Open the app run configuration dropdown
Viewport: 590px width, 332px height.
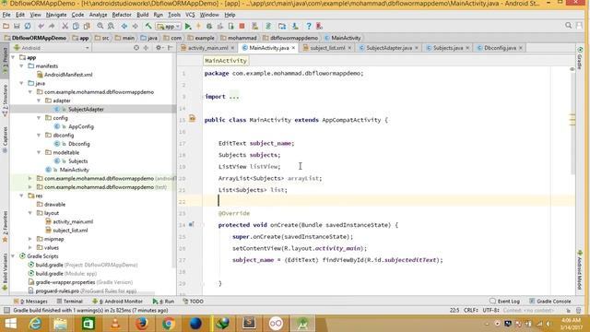point(169,27)
